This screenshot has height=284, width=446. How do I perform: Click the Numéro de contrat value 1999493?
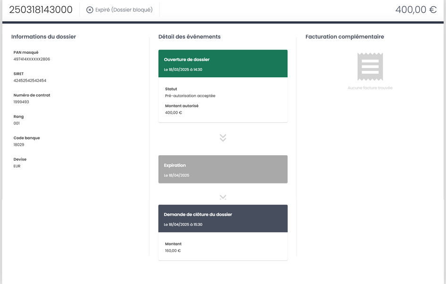(21, 102)
